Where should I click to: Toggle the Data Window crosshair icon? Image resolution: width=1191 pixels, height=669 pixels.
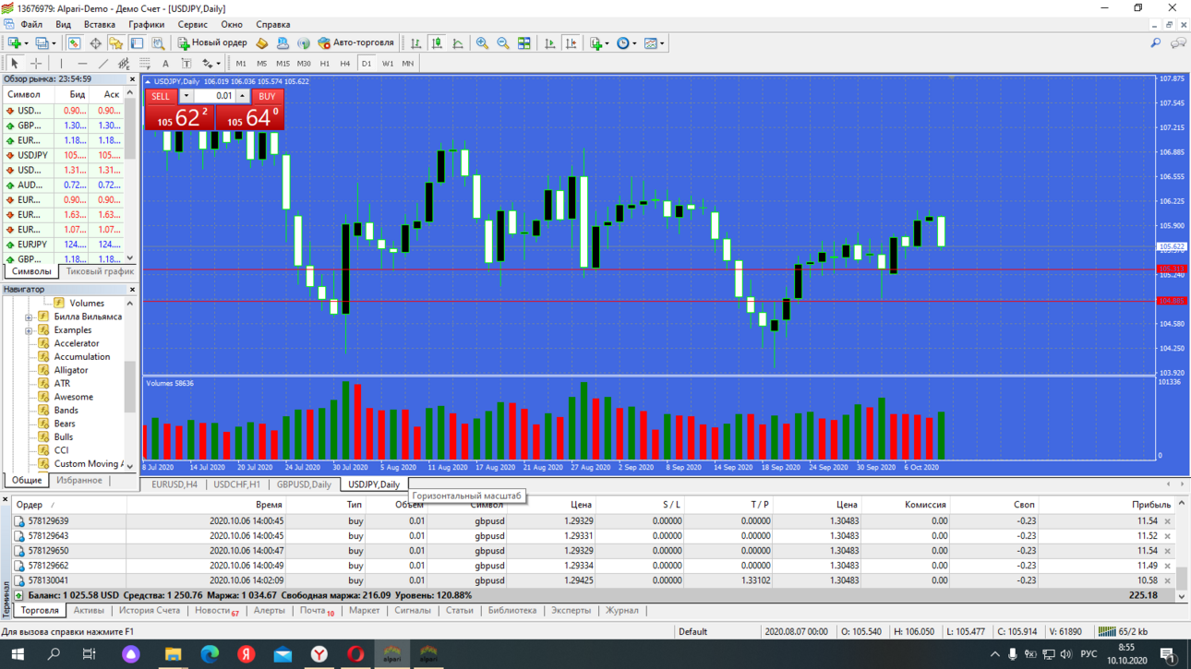tap(95, 43)
